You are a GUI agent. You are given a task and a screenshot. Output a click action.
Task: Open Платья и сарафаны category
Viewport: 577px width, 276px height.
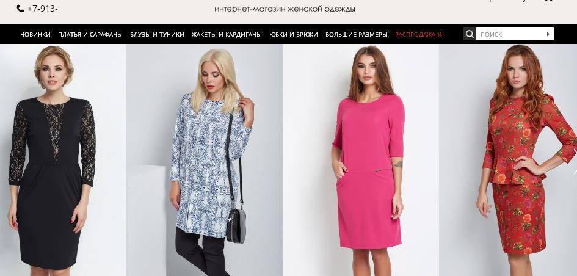pyautogui.click(x=90, y=35)
